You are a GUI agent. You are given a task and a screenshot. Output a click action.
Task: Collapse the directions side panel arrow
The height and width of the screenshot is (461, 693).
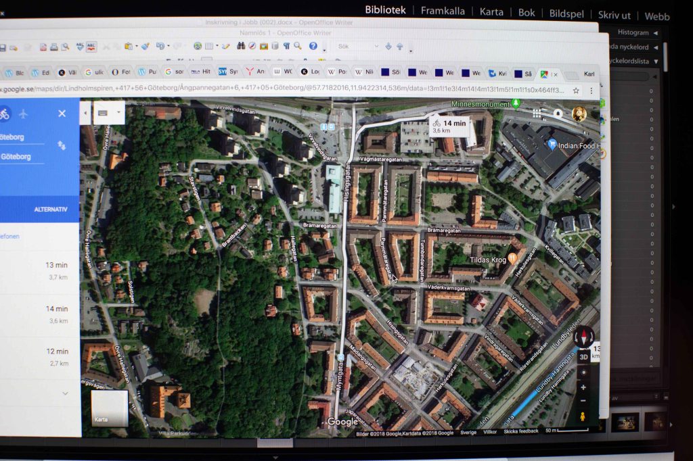pos(85,113)
